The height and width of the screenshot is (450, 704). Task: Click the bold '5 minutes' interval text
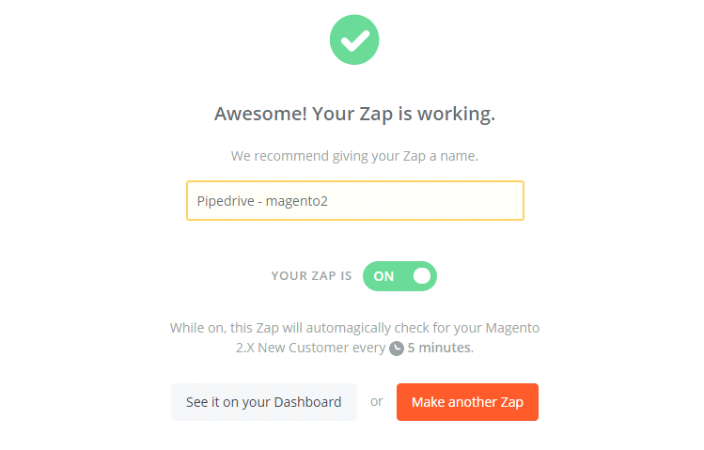tap(440, 348)
